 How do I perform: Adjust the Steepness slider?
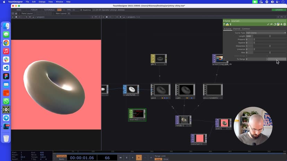(x=270, y=46)
